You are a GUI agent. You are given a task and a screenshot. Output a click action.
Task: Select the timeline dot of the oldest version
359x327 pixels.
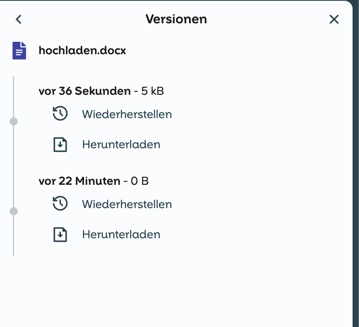tap(14, 211)
